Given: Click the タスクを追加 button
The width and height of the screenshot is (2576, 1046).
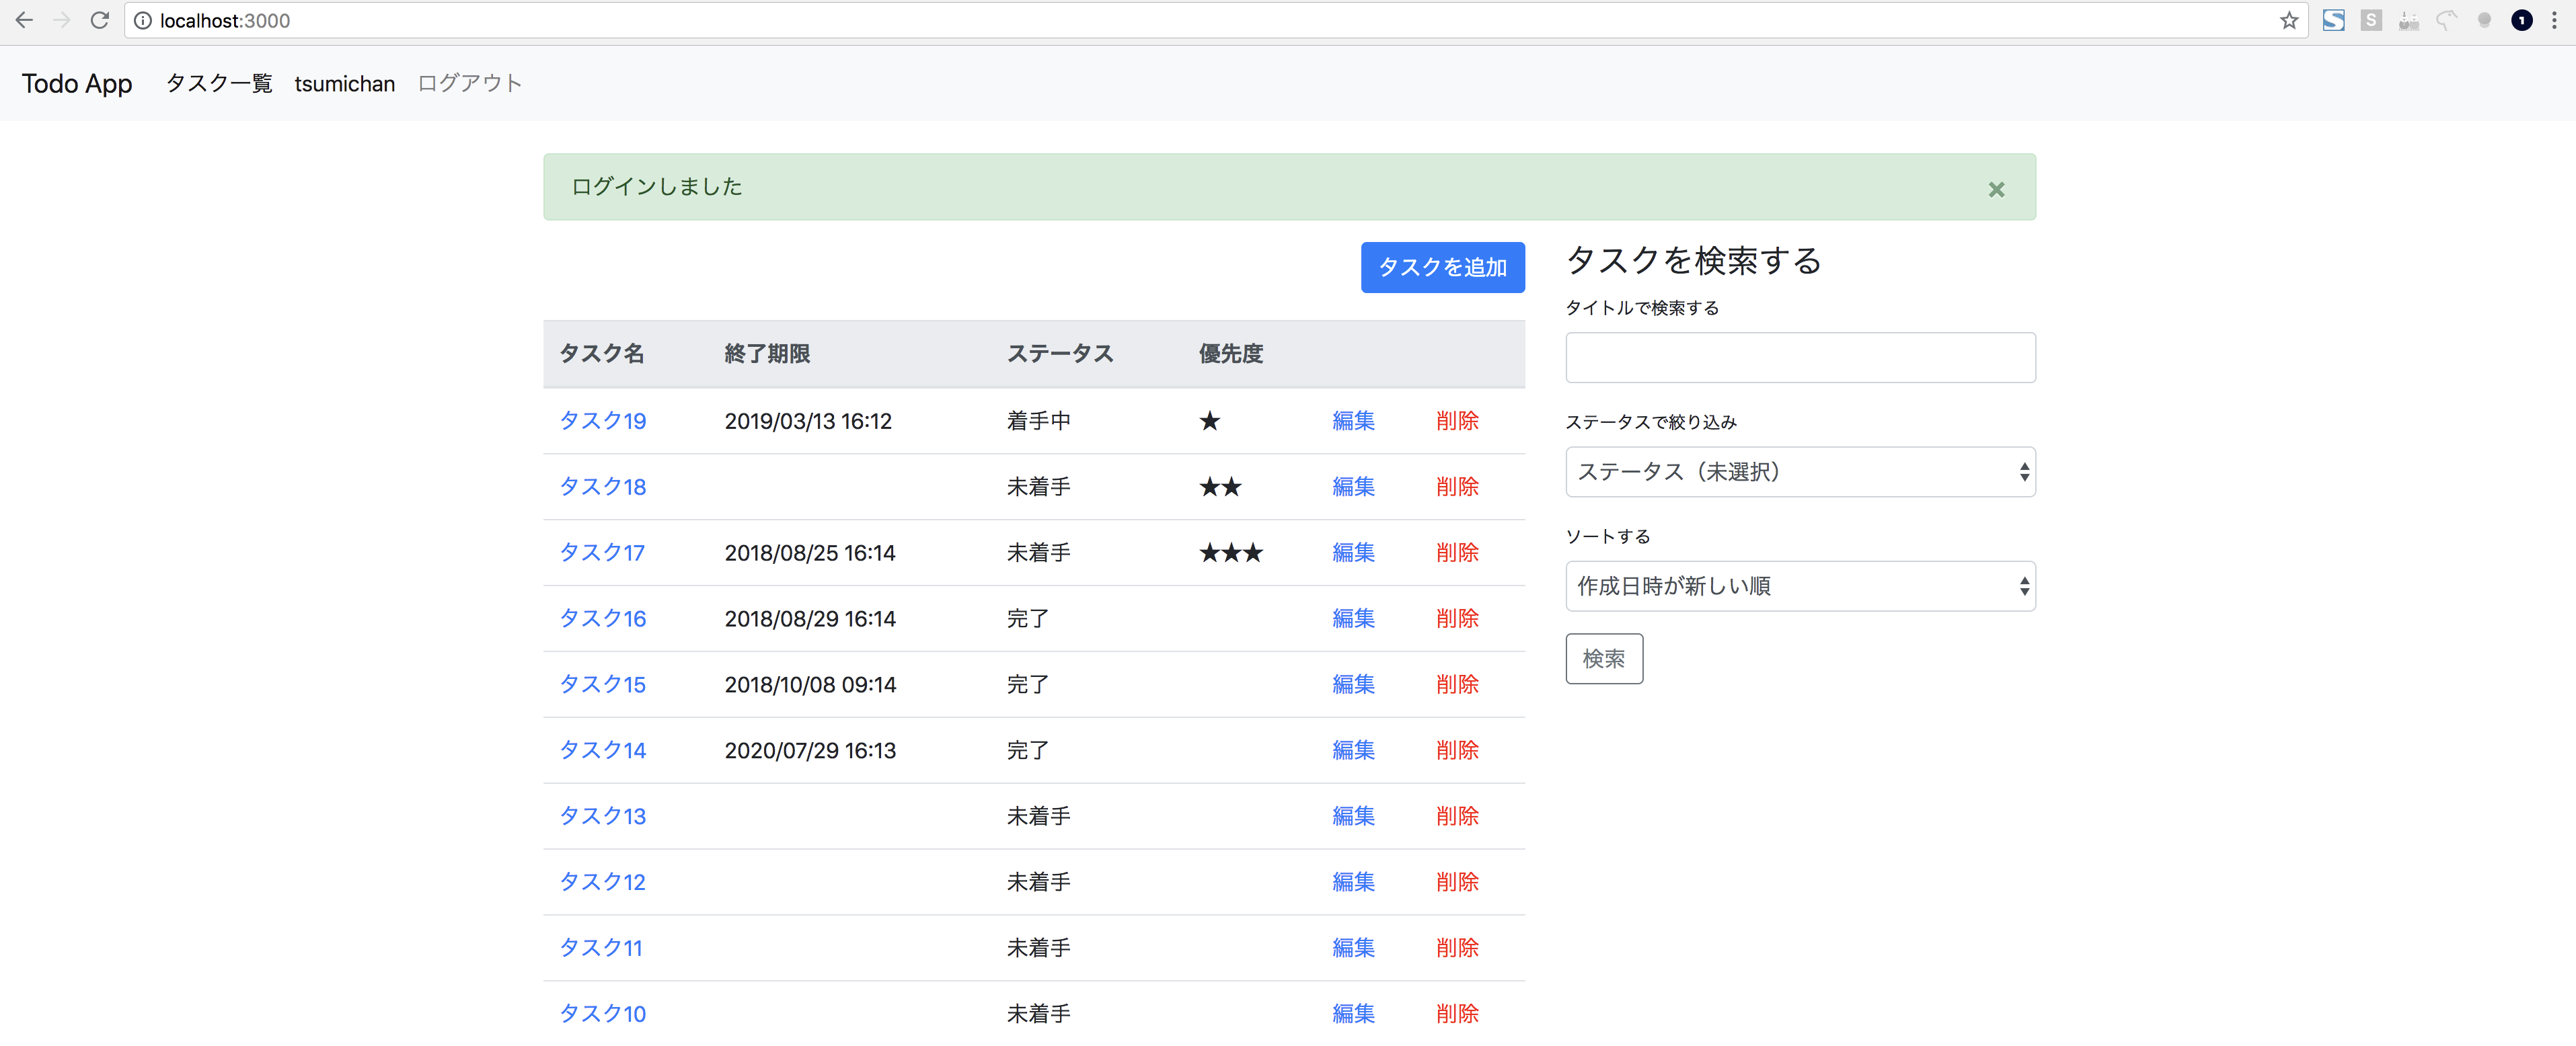Looking at the screenshot, I should coord(1442,267).
